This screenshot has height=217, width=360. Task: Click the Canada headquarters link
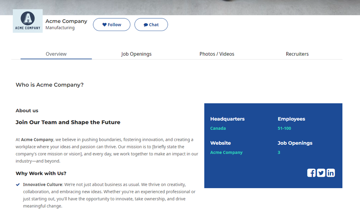coord(218,128)
